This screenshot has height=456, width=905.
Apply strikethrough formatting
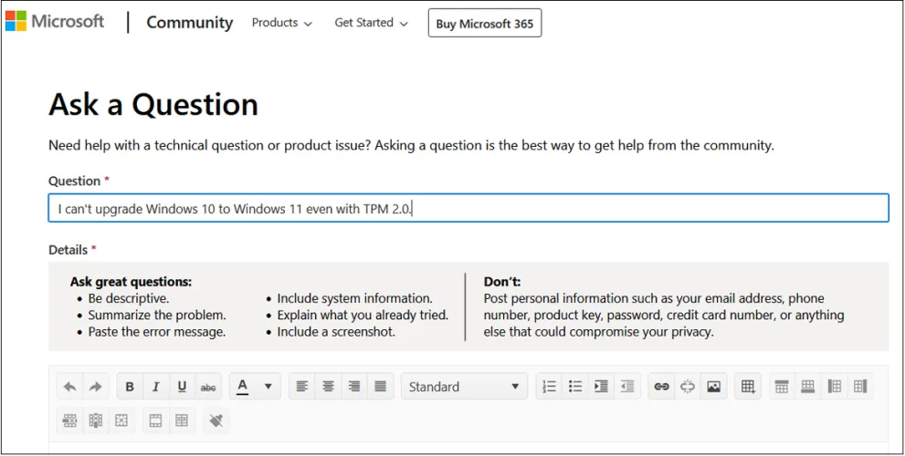tap(208, 387)
